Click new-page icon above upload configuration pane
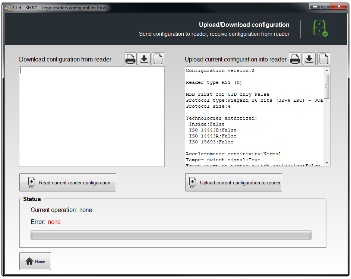 pos(324,59)
